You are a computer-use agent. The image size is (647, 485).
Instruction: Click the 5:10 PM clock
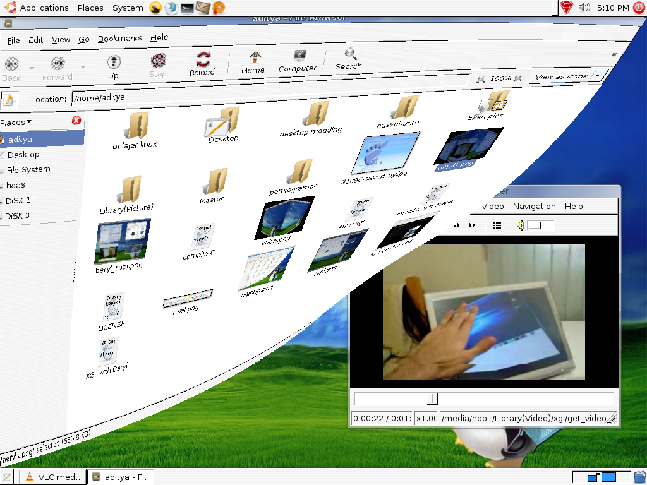[x=613, y=8]
